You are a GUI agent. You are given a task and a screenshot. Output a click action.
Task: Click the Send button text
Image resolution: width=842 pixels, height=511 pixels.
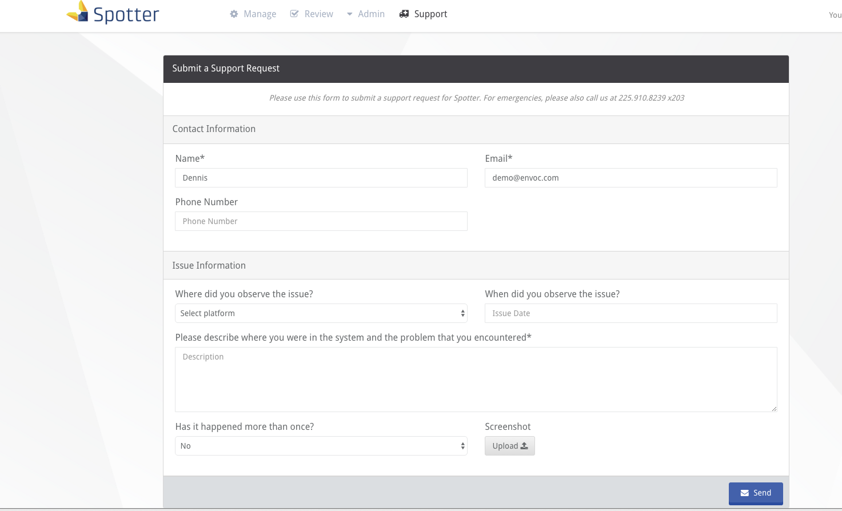tap(762, 493)
